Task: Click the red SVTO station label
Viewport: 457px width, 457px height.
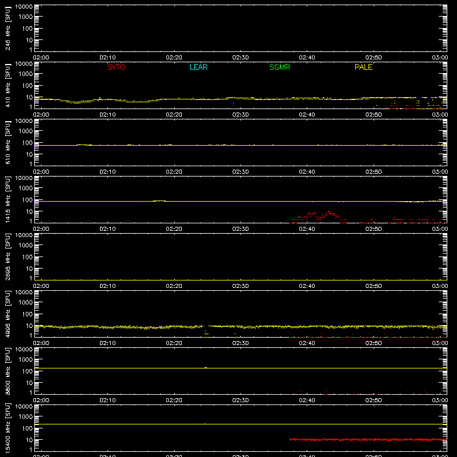Action: (x=116, y=67)
